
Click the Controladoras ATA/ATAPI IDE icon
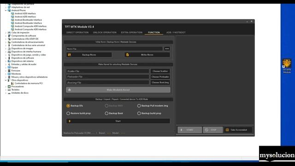[x=9, y=39]
